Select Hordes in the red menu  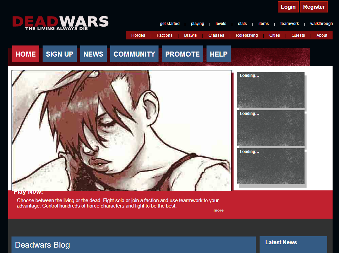[x=138, y=35]
